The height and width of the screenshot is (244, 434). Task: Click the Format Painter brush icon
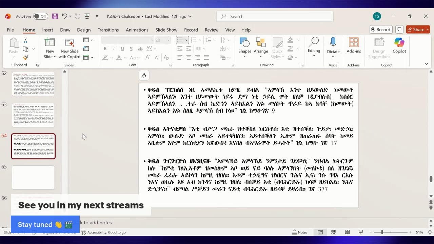(25, 57)
